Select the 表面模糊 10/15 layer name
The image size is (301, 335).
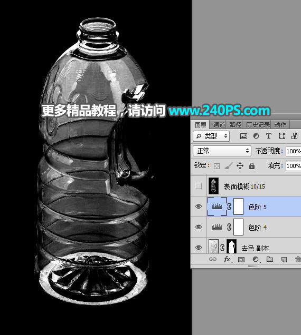(244, 186)
